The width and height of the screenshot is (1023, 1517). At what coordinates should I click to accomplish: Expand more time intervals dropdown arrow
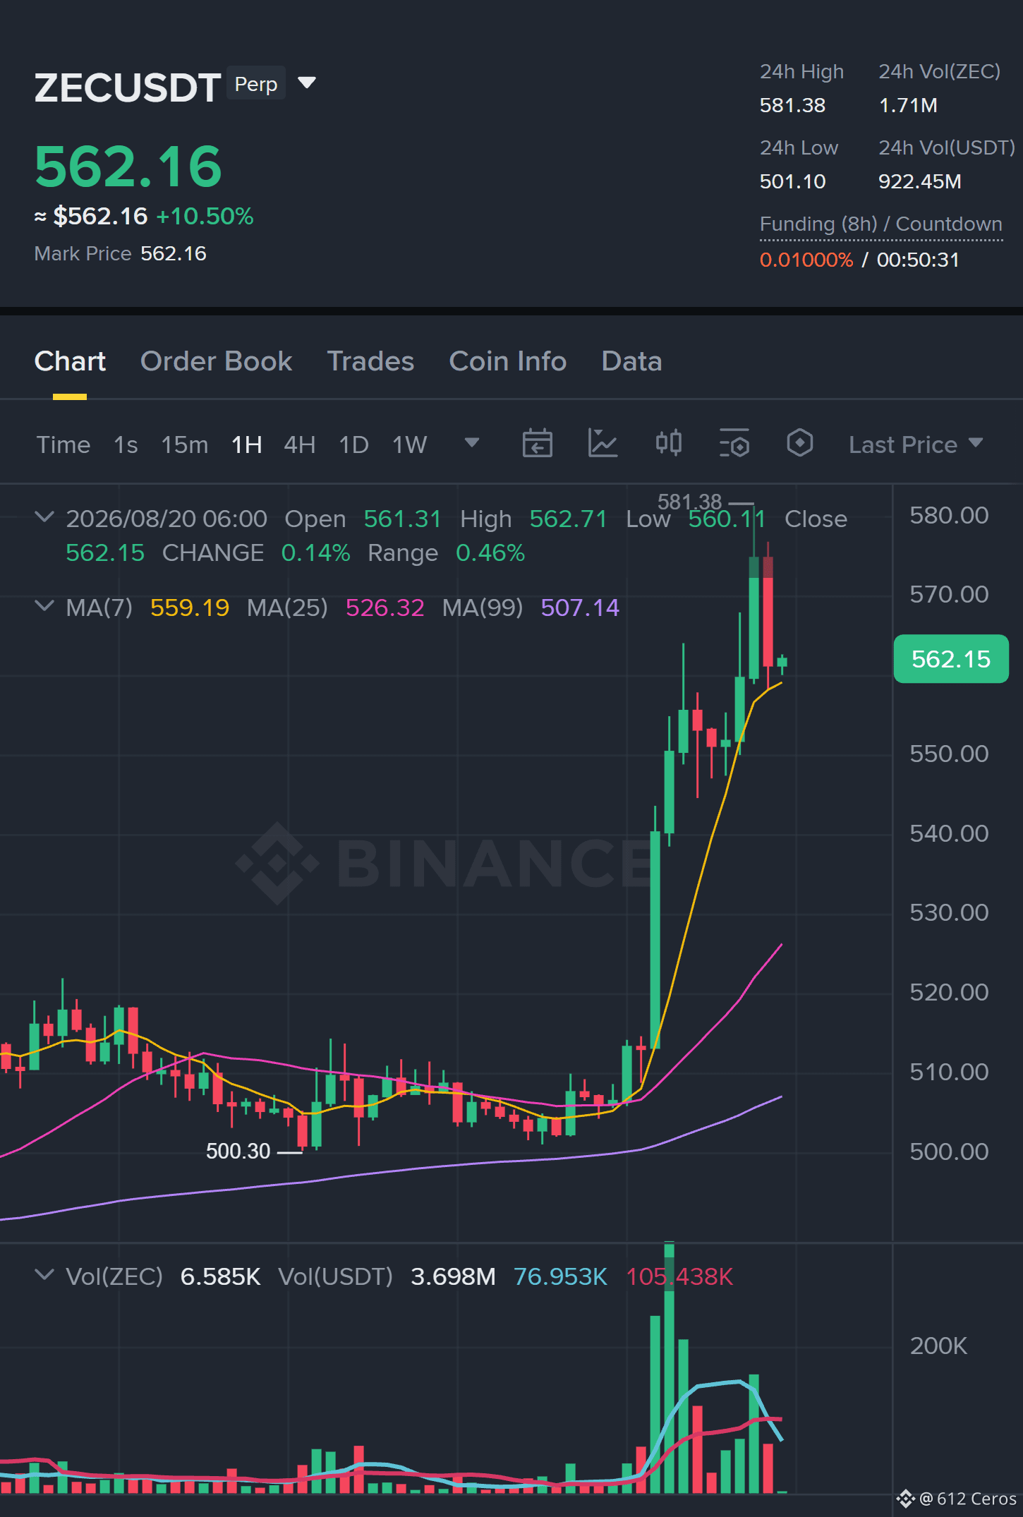(x=472, y=442)
